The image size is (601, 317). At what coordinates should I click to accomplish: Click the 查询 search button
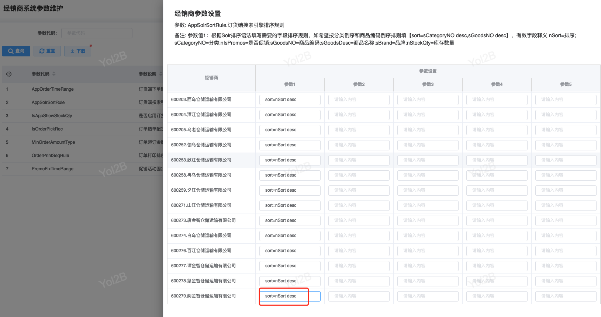click(16, 51)
